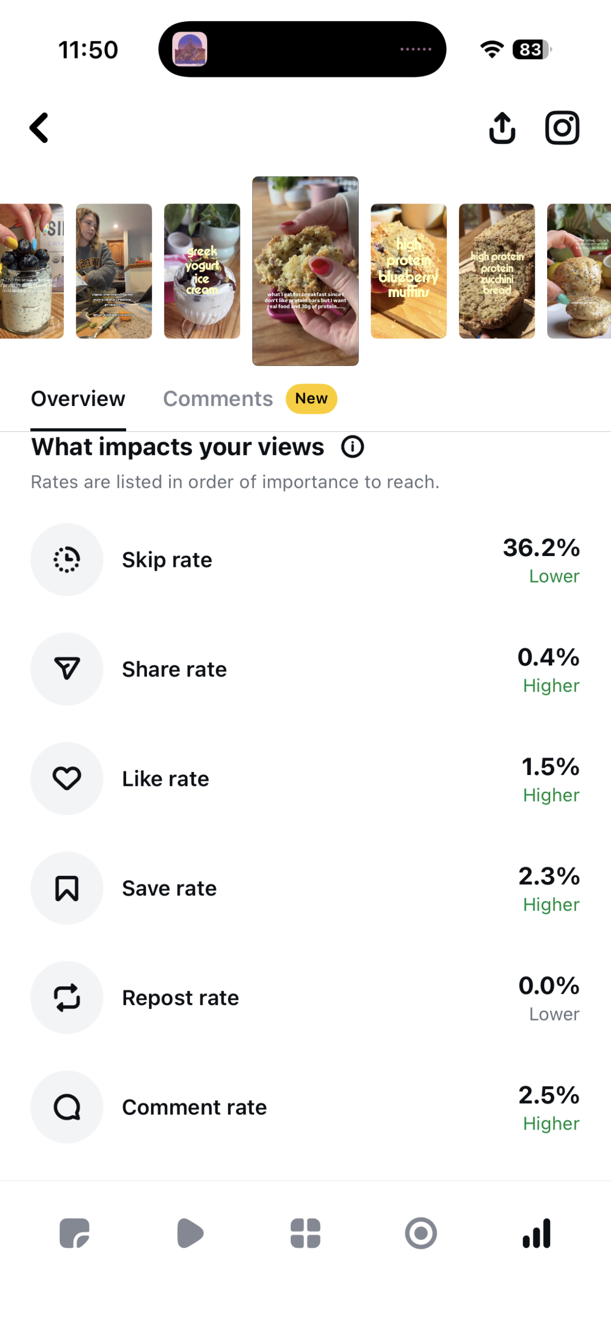Open analytics bar-chart tab in bottom bar
Screen dimensions: 611x1329
coord(536,1232)
